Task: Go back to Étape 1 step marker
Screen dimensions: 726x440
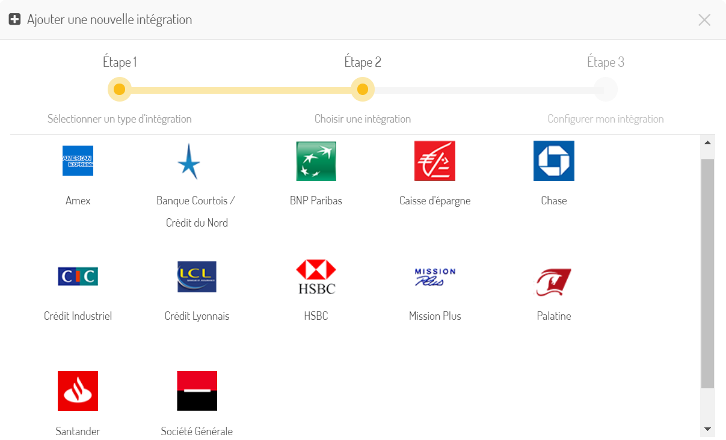Action: [x=119, y=90]
